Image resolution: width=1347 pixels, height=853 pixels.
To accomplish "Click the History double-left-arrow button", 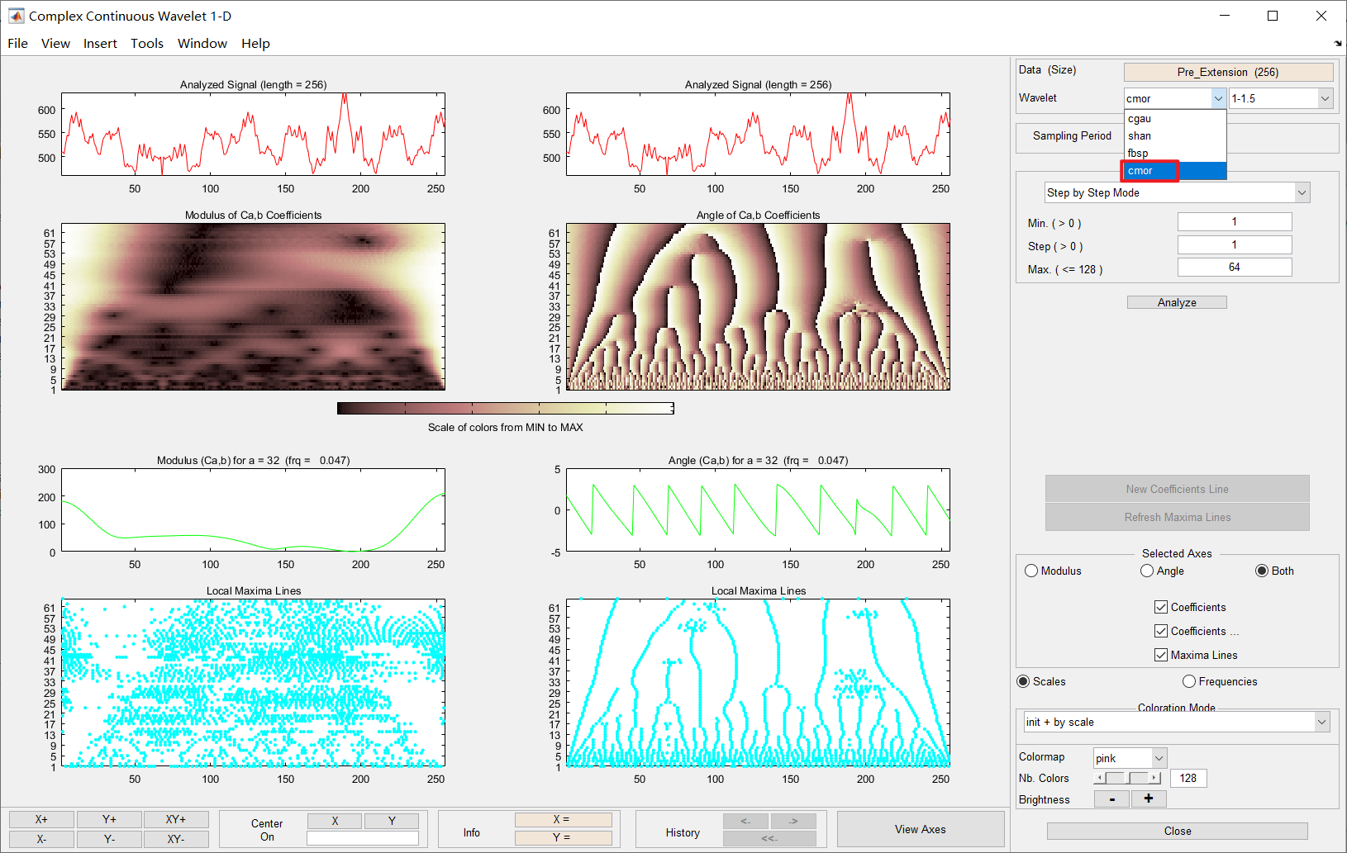I will point(769,839).
